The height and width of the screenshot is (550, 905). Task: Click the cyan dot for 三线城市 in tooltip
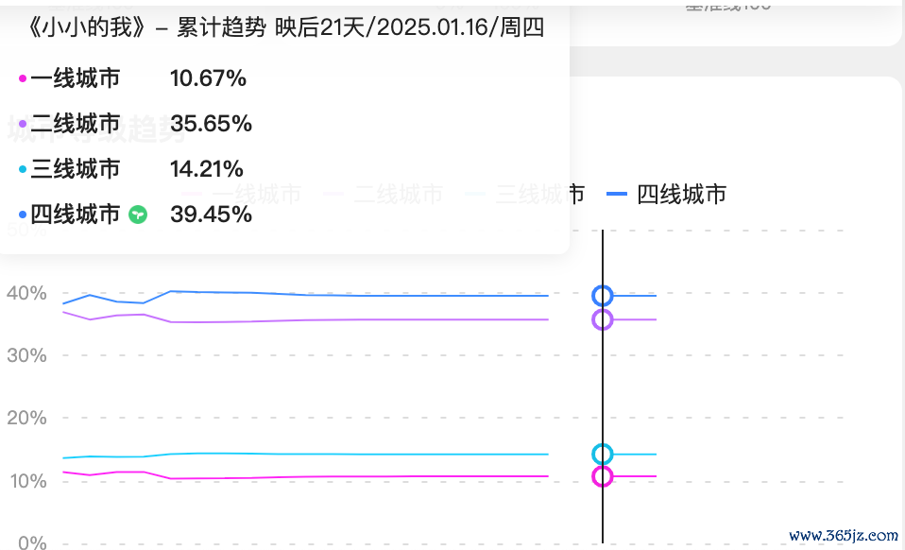23,169
